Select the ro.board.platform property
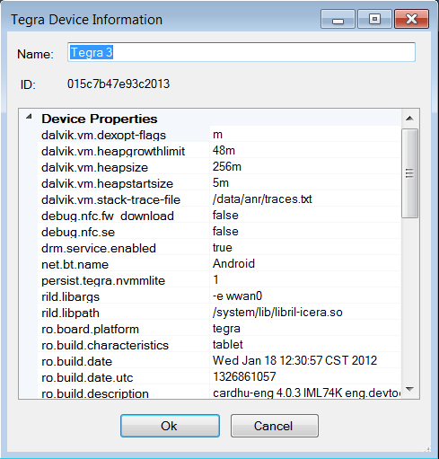Viewport: 439px width, 459px height. tap(90, 329)
